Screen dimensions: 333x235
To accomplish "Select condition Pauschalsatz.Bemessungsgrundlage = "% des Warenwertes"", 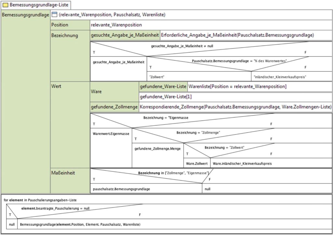I will (239, 61).
